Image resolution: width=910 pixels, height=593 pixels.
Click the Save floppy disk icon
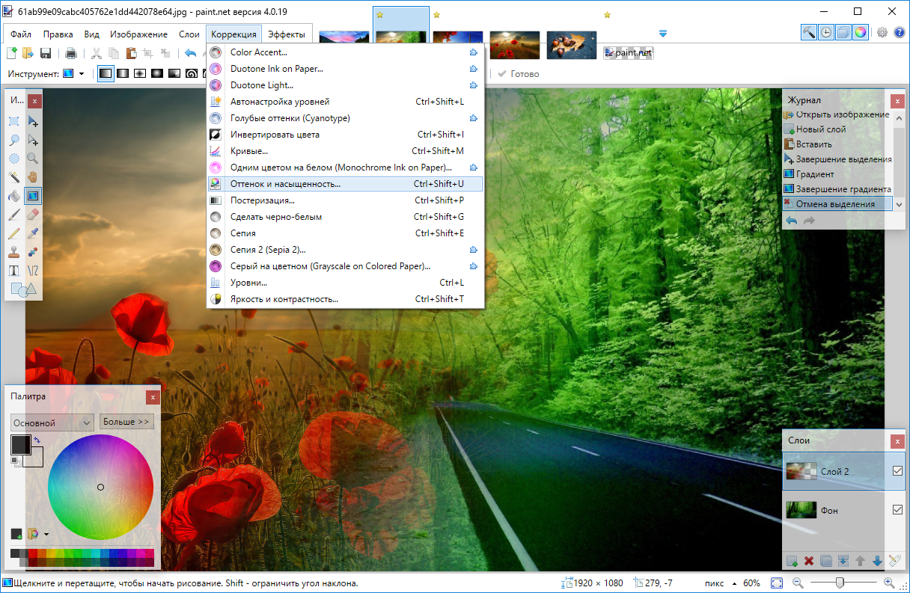(46, 53)
